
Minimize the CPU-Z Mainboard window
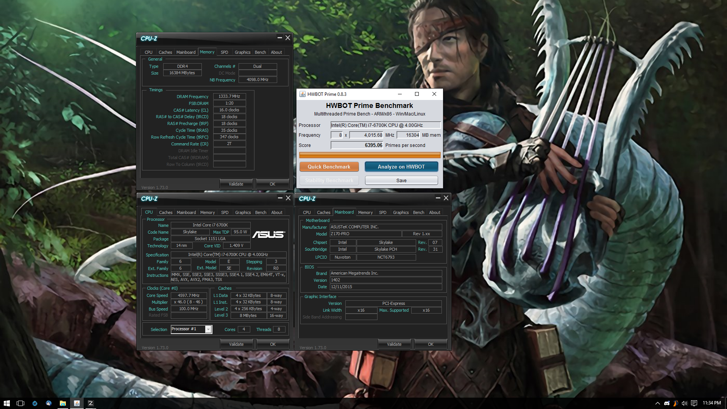[438, 198]
